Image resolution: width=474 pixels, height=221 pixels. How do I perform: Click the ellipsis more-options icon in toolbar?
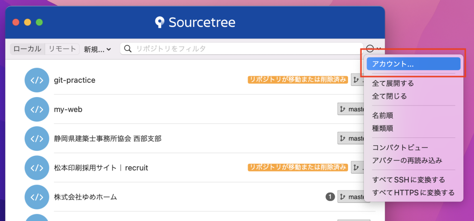tap(370, 48)
